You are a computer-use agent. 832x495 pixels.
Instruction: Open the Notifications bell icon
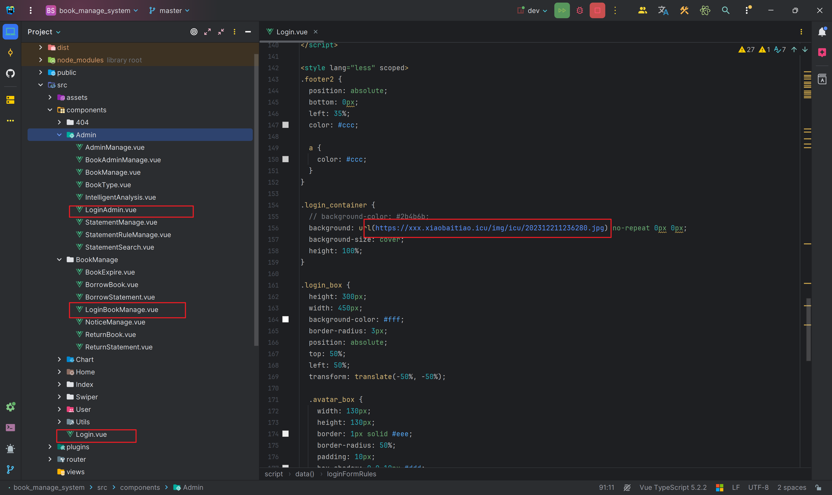[x=822, y=32]
